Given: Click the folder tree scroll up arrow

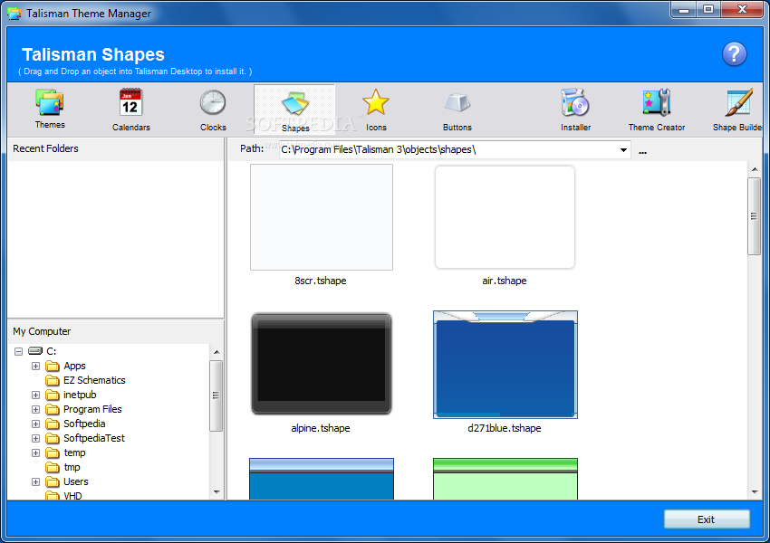Looking at the screenshot, I should click(217, 352).
